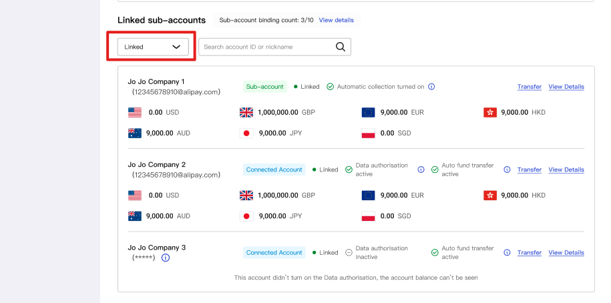The width and height of the screenshot is (611, 303).
Task: Click info icon beside Automatic collection turned on
Action: pos(431,87)
